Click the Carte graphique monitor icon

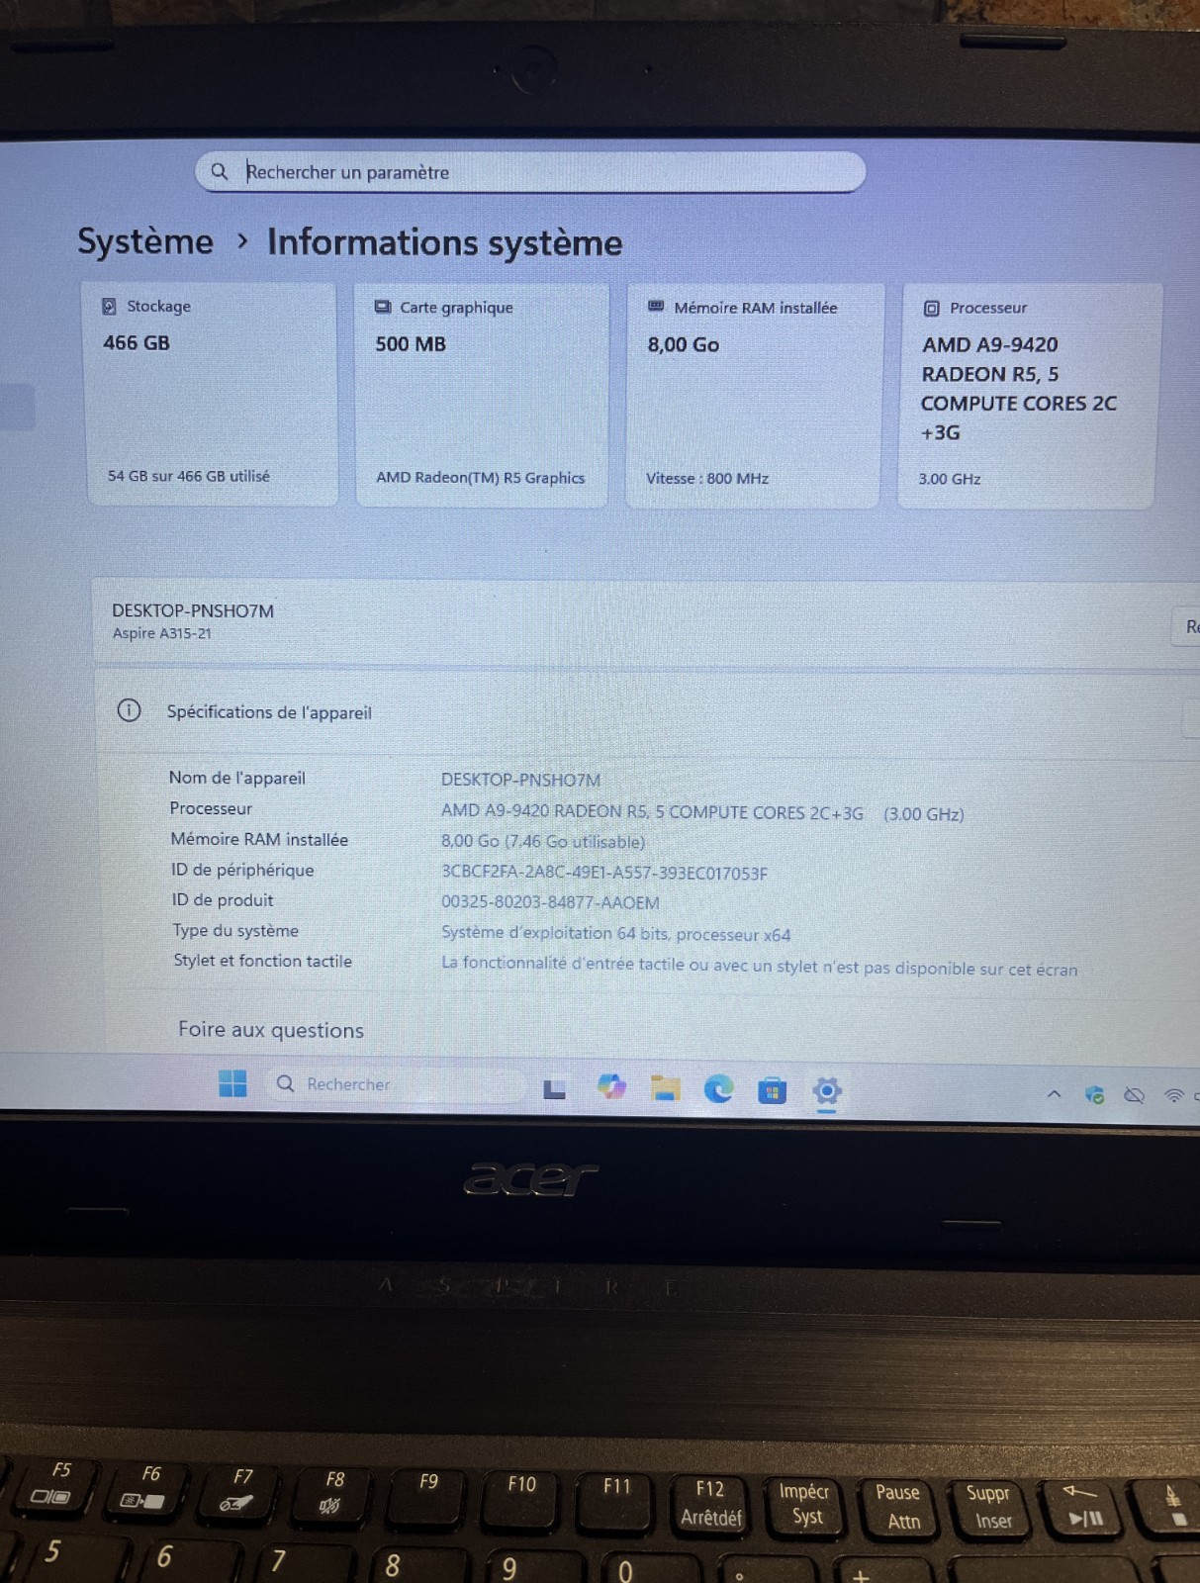coord(382,307)
